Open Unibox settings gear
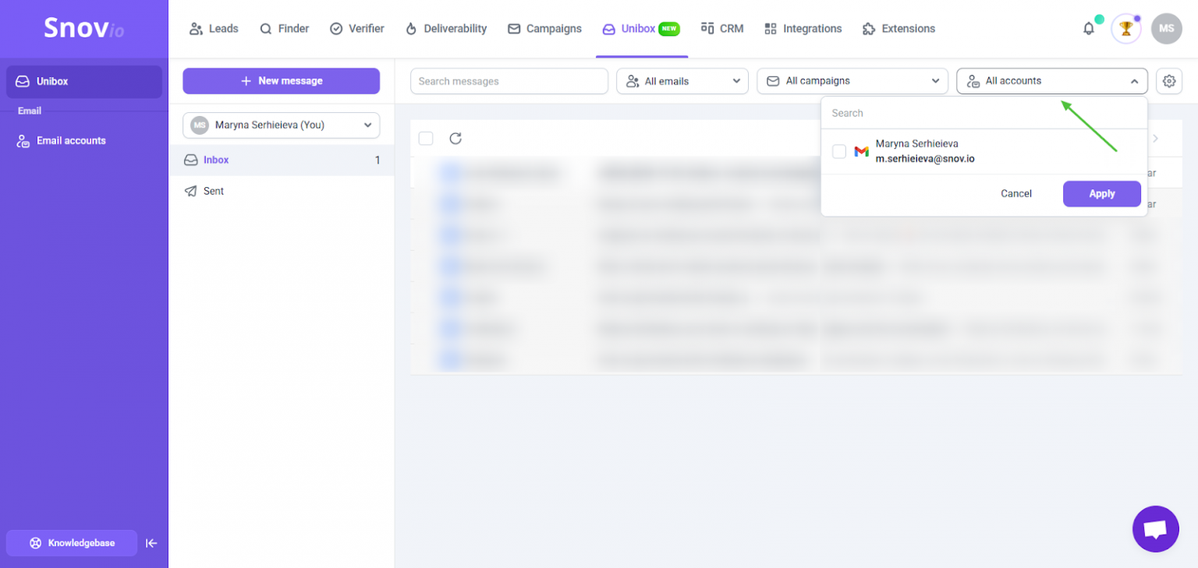The width and height of the screenshot is (1198, 568). click(1168, 81)
